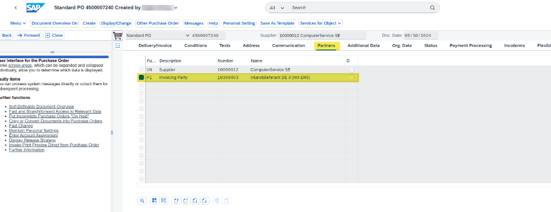Viewport: 551px width, 212px height.
Task: Click the screen areas help link
Action: (20, 65)
